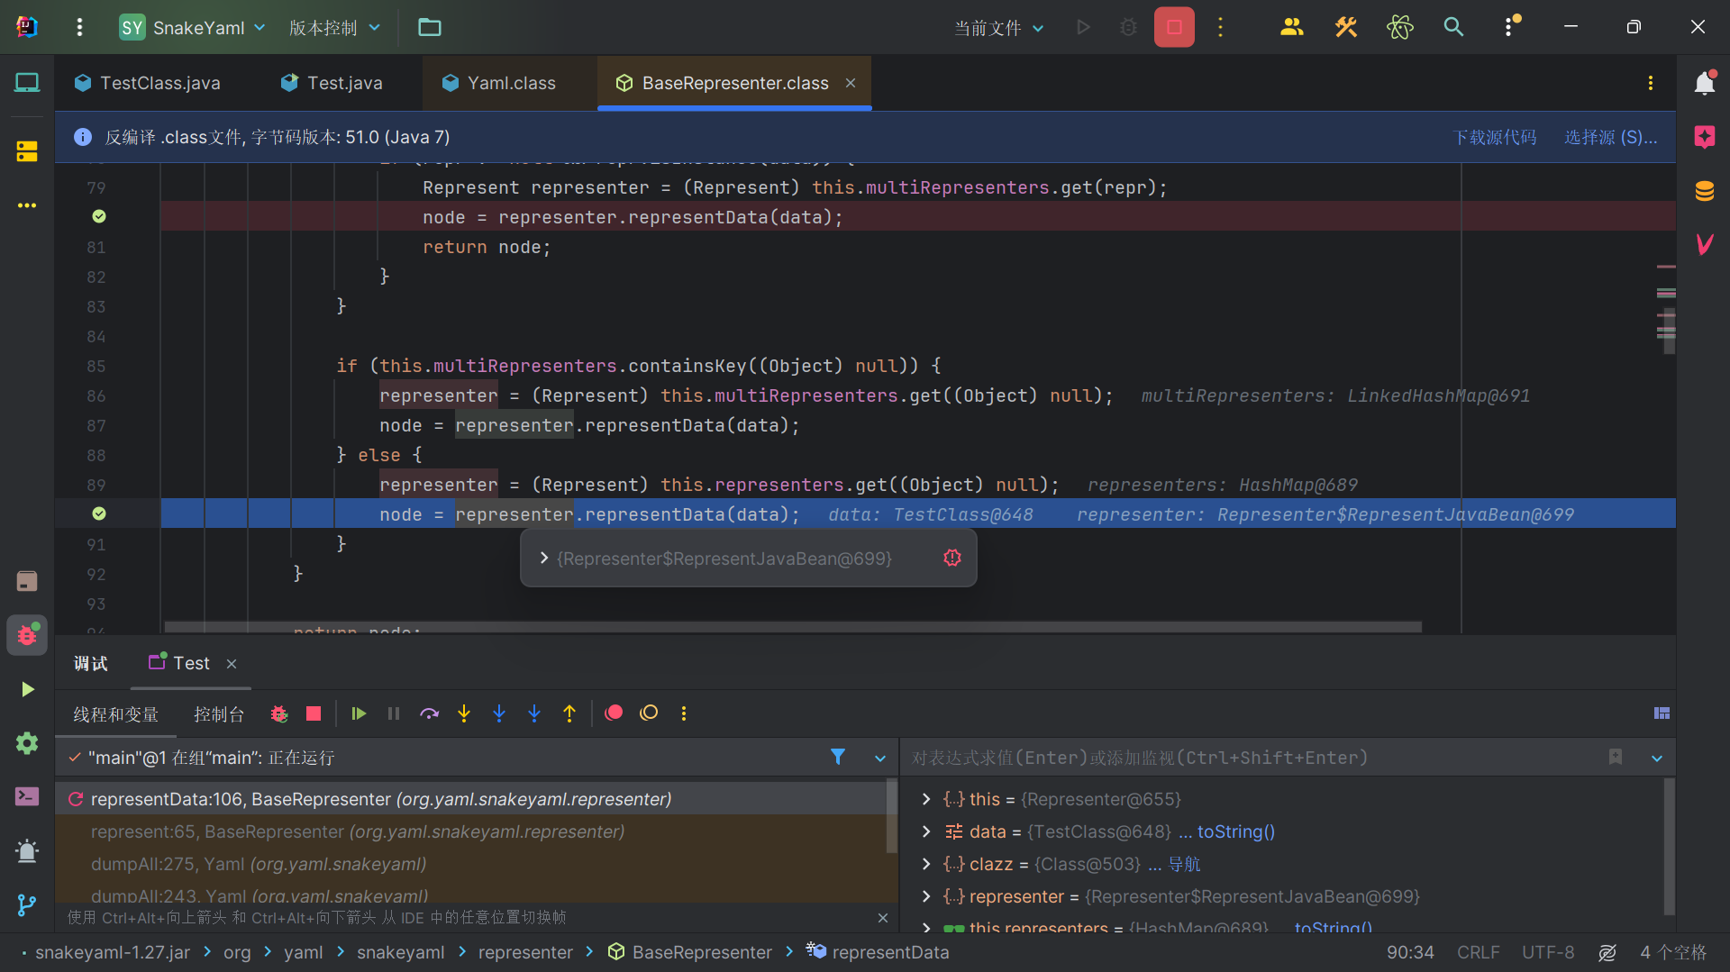The height and width of the screenshot is (972, 1730).
Task: Click CRLF line separator in status bar
Action: coord(1478,952)
